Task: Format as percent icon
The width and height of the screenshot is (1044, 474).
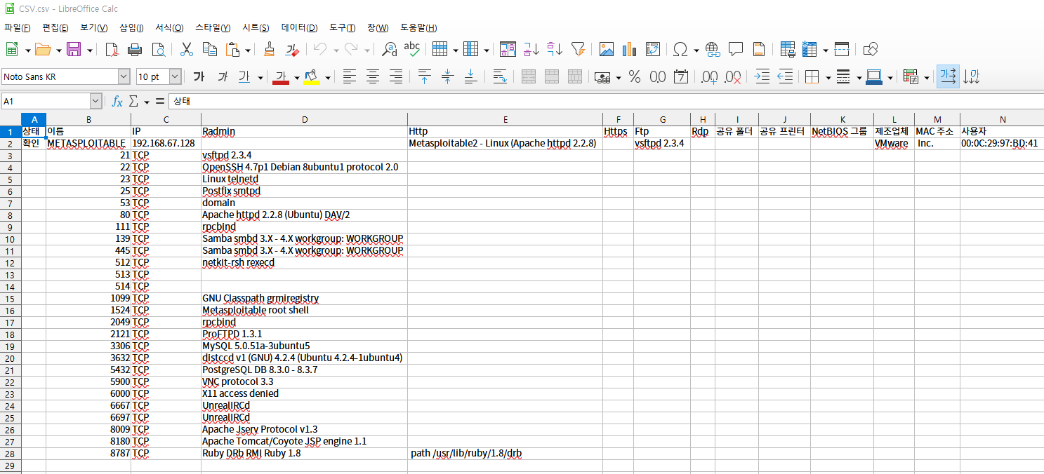Action: [635, 76]
